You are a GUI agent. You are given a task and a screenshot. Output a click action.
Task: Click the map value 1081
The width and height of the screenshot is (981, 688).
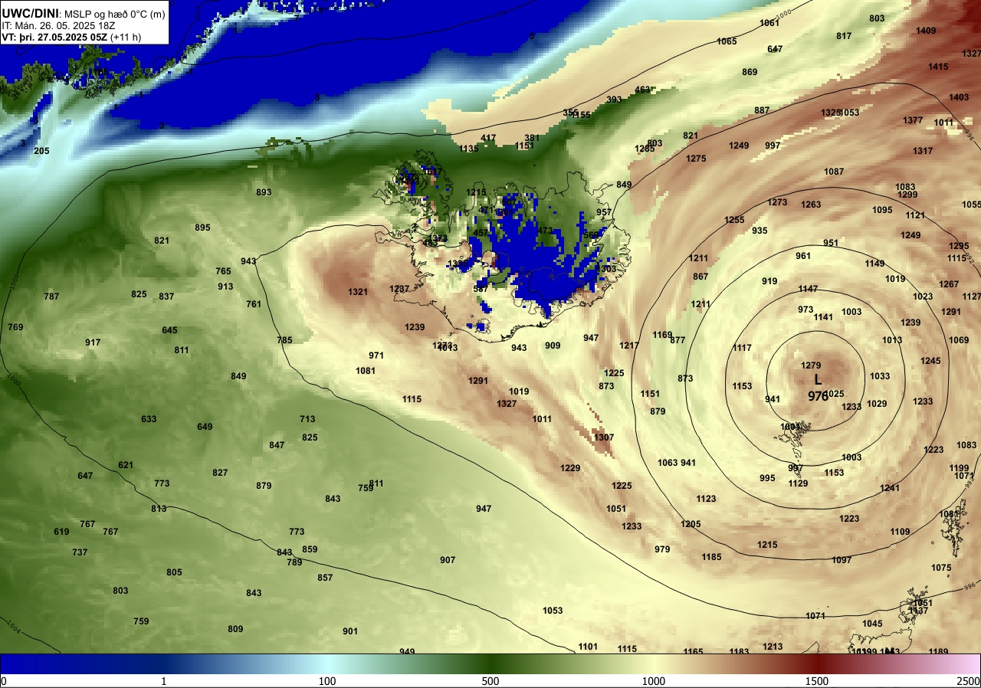coord(366,371)
